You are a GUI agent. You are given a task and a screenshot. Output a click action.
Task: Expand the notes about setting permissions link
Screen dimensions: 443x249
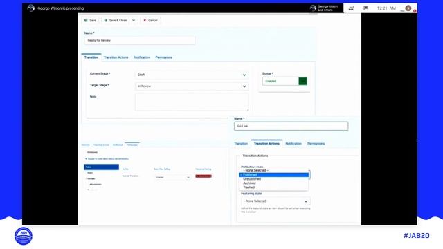click(x=107, y=159)
